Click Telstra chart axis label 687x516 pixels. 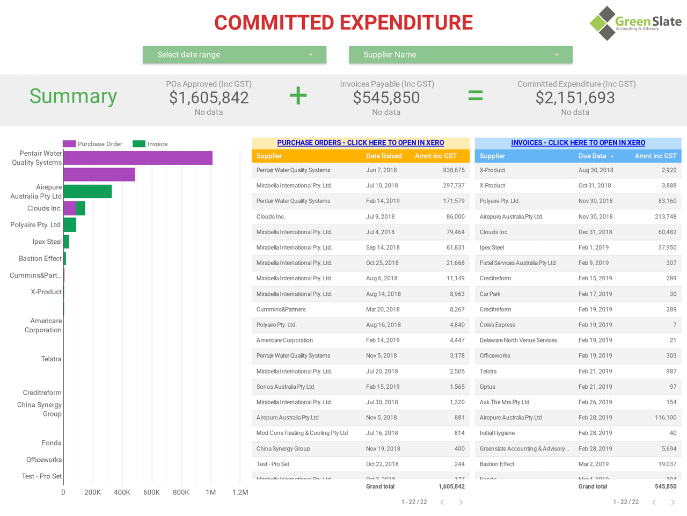(x=52, y=359)
